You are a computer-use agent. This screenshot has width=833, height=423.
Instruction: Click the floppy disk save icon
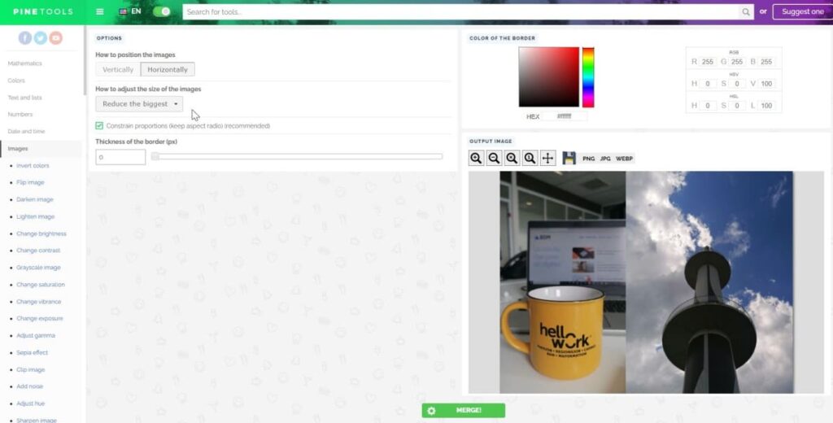click(569, 158)
